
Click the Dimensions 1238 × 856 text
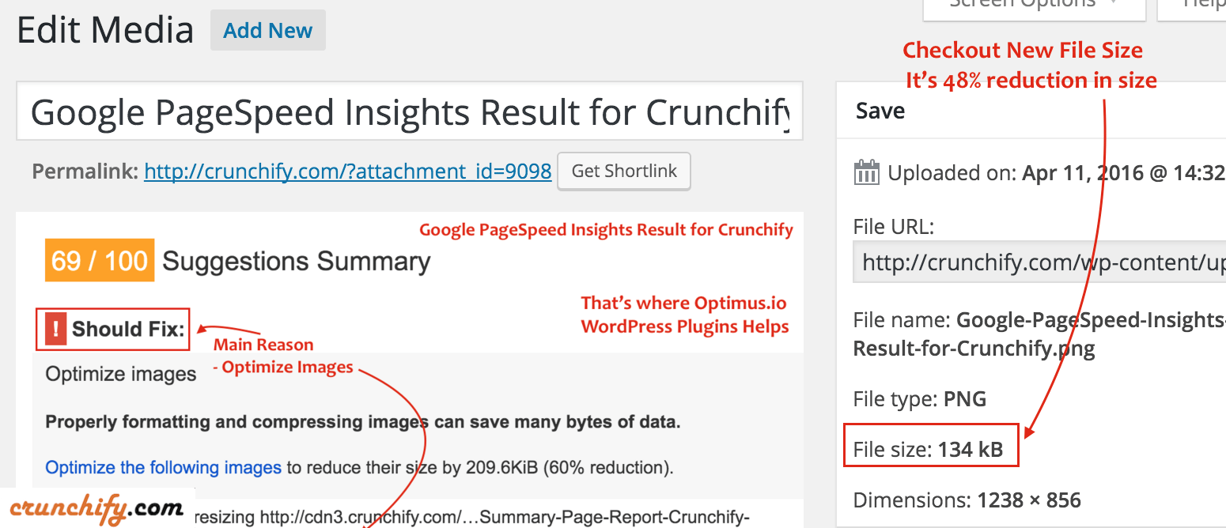[x=967, y=500]
